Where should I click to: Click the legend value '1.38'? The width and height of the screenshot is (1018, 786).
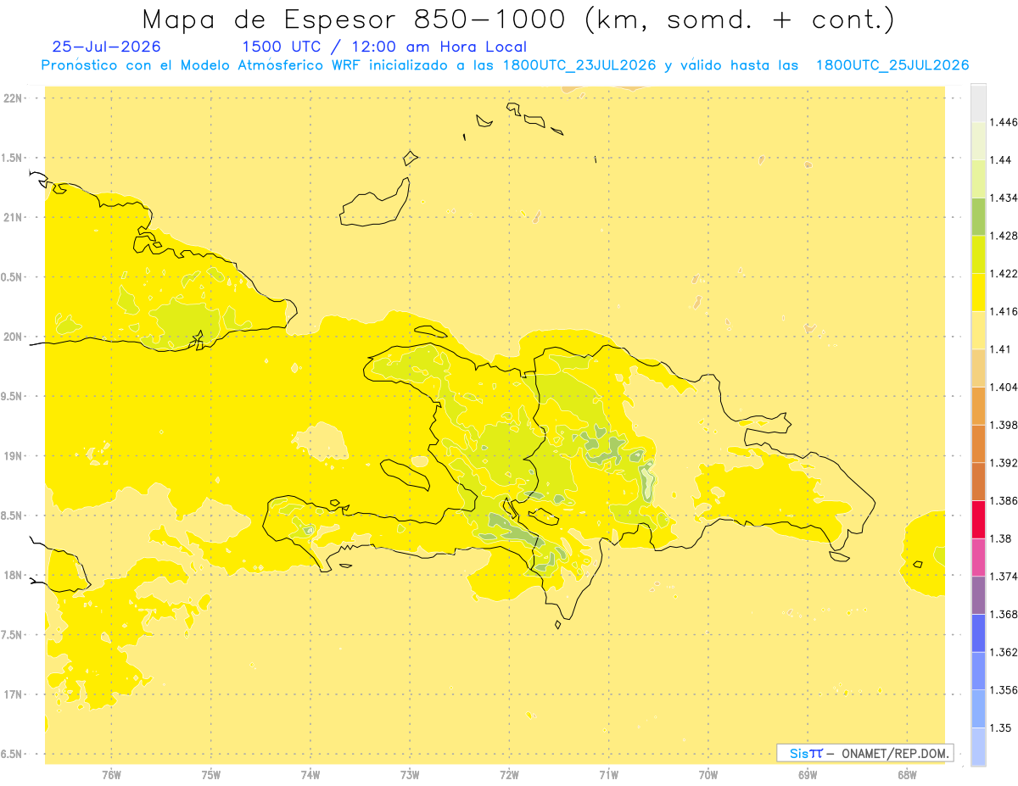[x=1003, y=538]
